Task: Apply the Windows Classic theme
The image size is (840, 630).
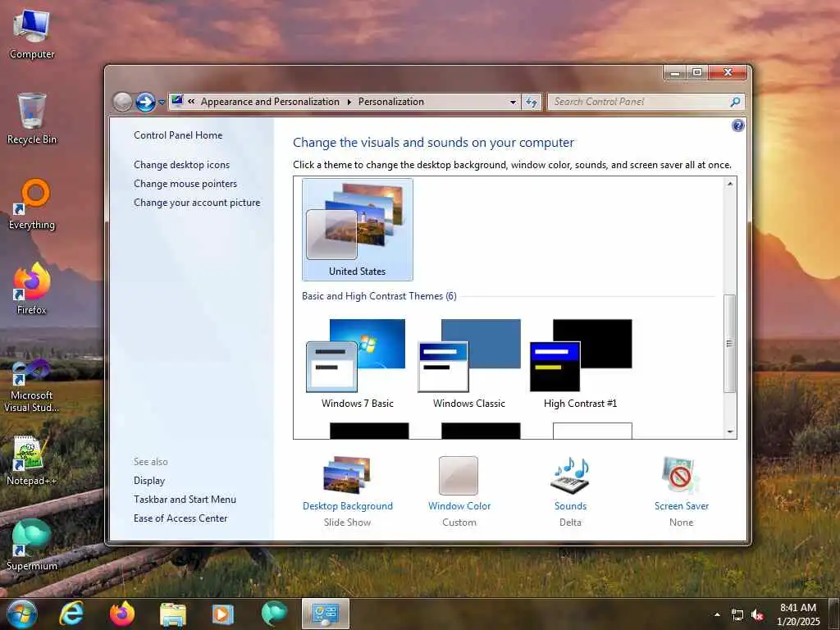Action: pyautogui.click(x=468, y=363)
